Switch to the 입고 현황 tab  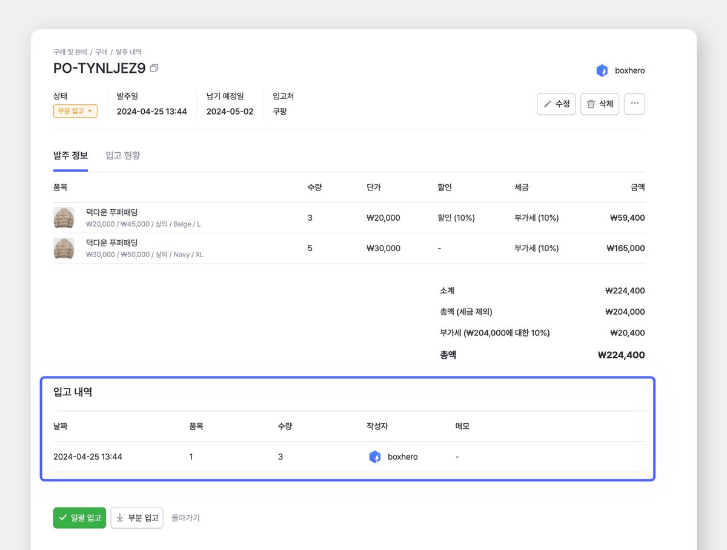pos(123,156)
